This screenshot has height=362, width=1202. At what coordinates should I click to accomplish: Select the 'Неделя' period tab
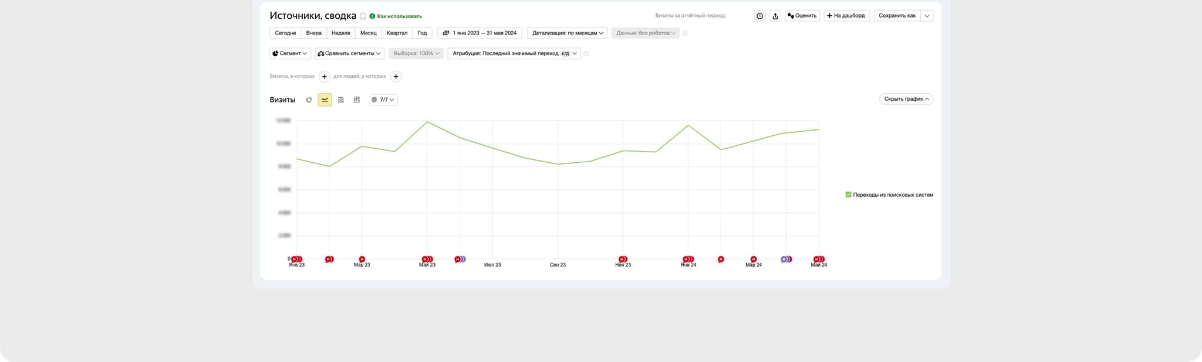coord(340,33)
